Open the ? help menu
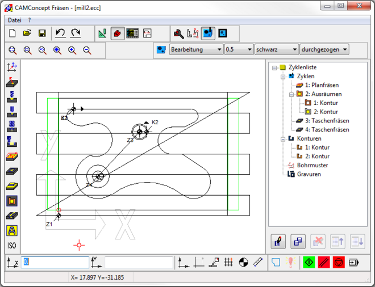375x287 pixels. point(30,20)
